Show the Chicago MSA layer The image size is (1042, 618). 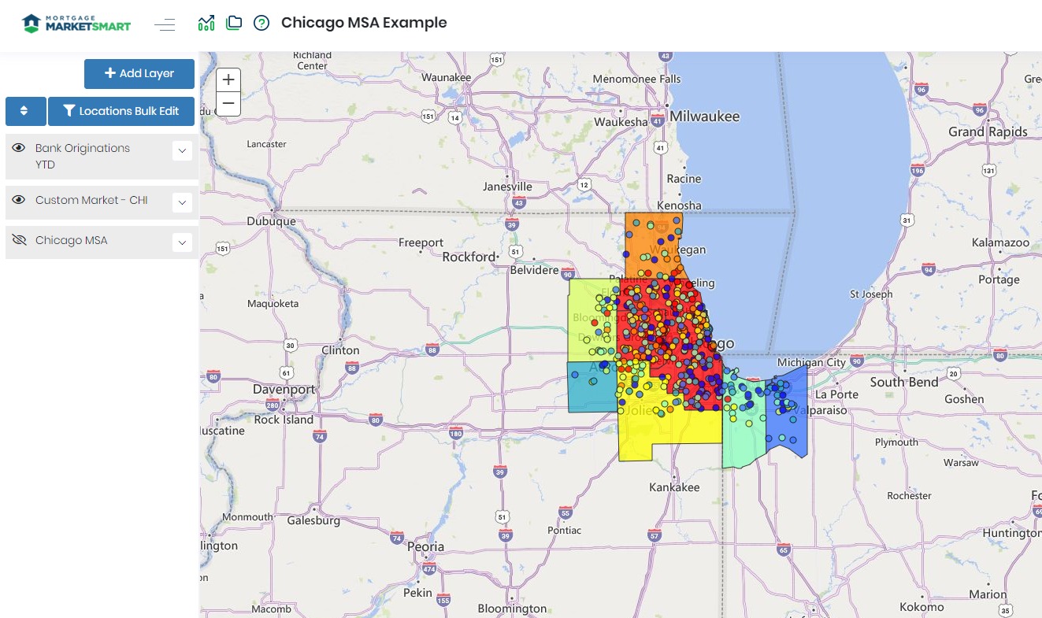point(19,240)
